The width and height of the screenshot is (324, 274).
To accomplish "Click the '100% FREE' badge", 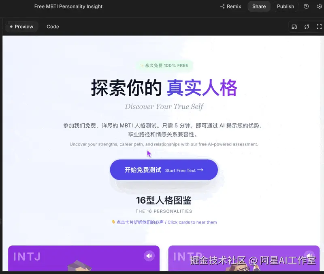I will pyautogui.click(x=164, y=65).
